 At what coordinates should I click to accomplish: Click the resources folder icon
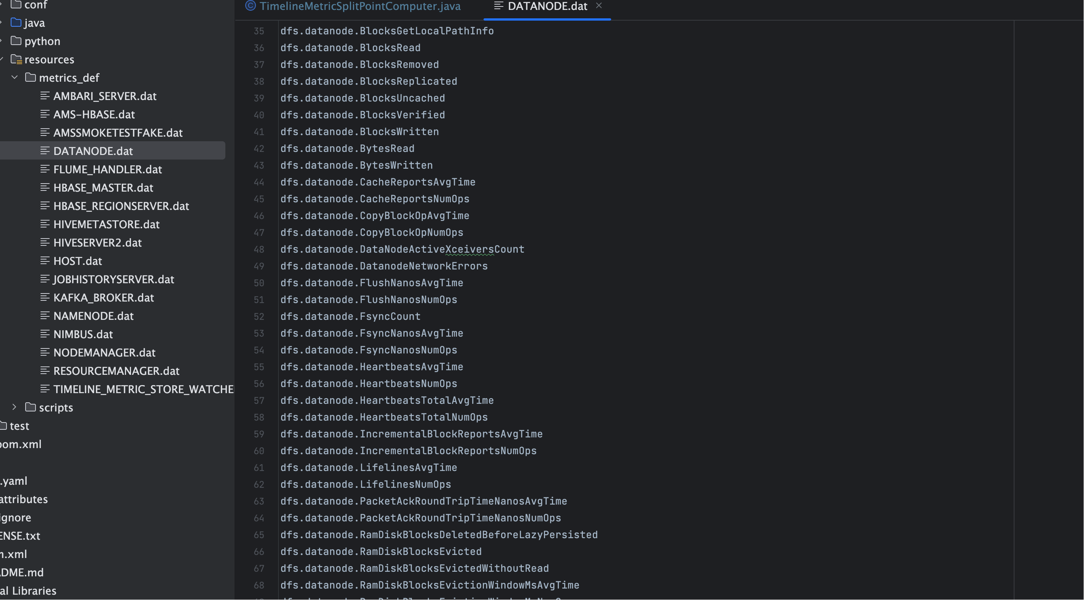(16, 59)
